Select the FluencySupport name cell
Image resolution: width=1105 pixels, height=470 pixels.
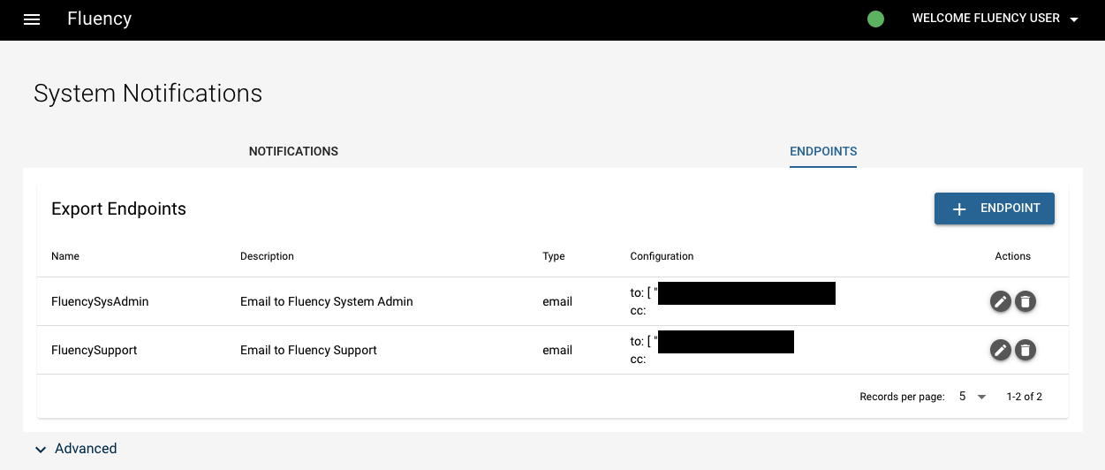[x=95, y=351]
